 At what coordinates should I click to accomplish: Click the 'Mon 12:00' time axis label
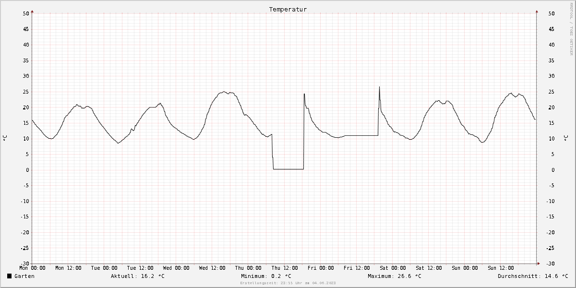point(69,268)
